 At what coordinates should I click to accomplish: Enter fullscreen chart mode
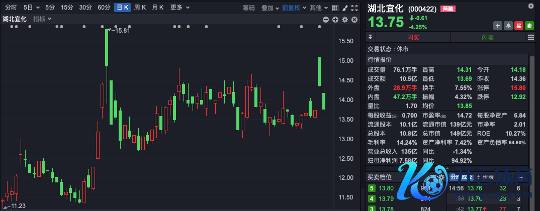tap(353, 8)
